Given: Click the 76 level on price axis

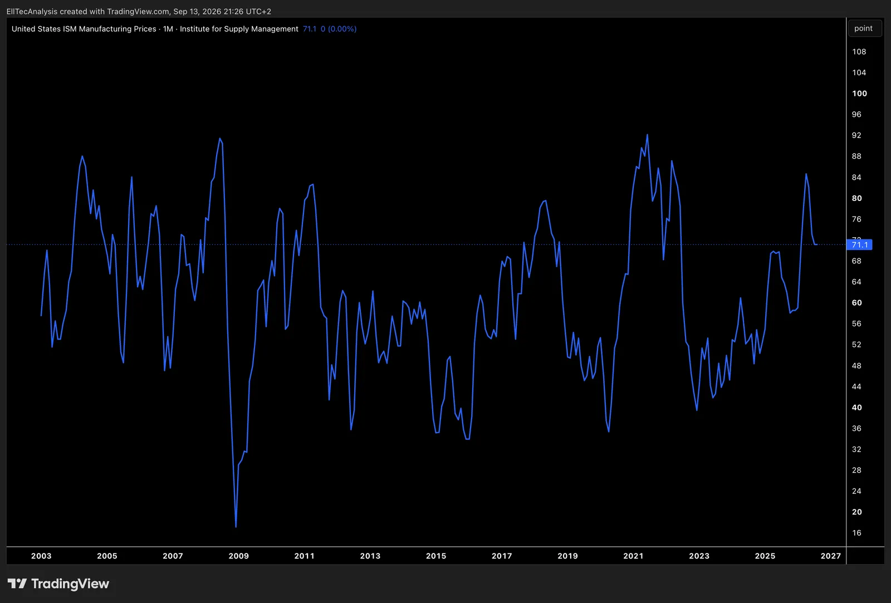Looking at the screenshot, I should click(x=856, y=219).
